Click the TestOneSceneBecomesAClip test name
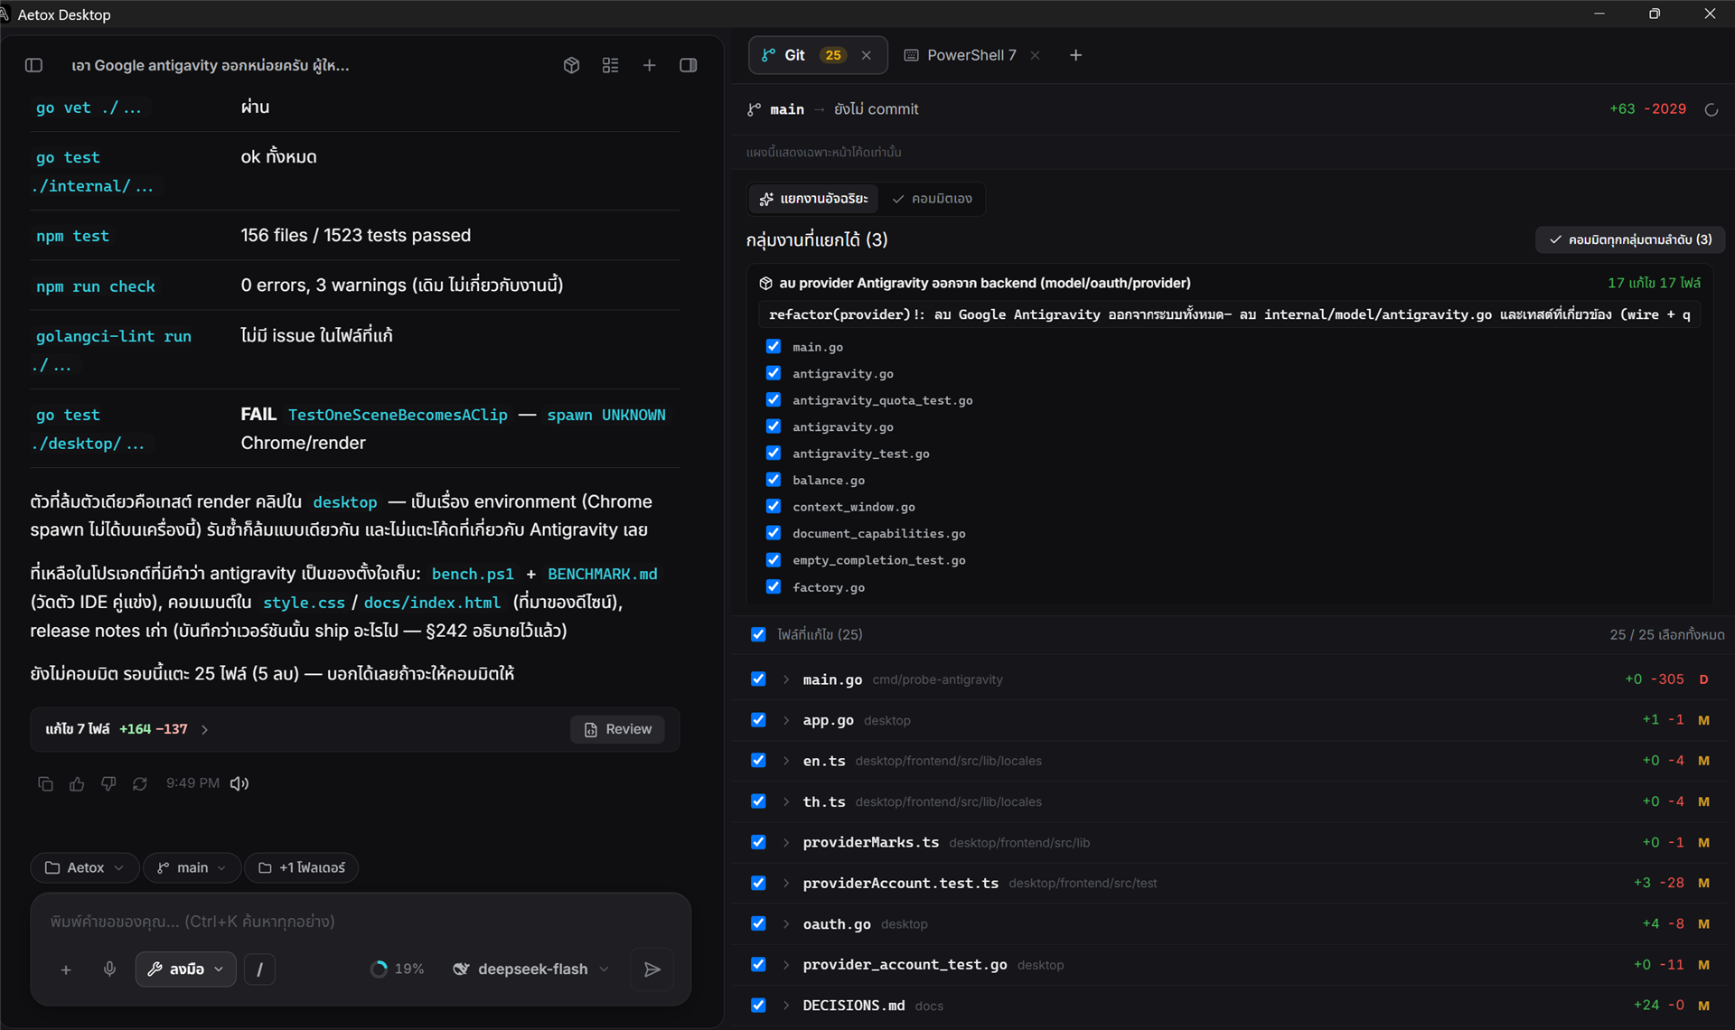Screen dimensions: 1735x1030 (398, 415)
